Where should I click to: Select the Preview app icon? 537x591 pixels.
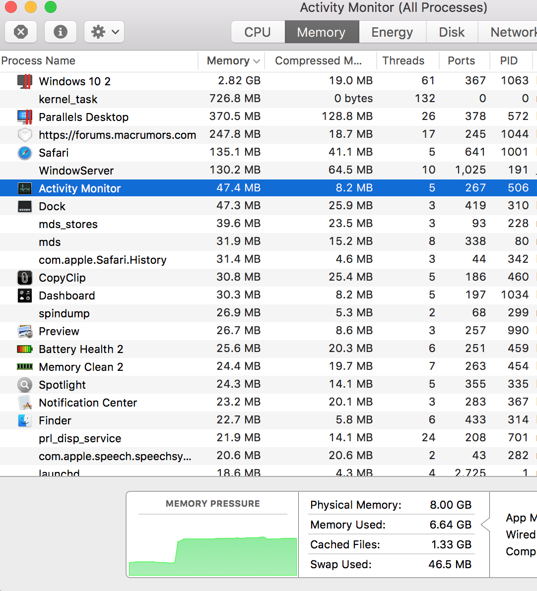[x=24, y=331]
